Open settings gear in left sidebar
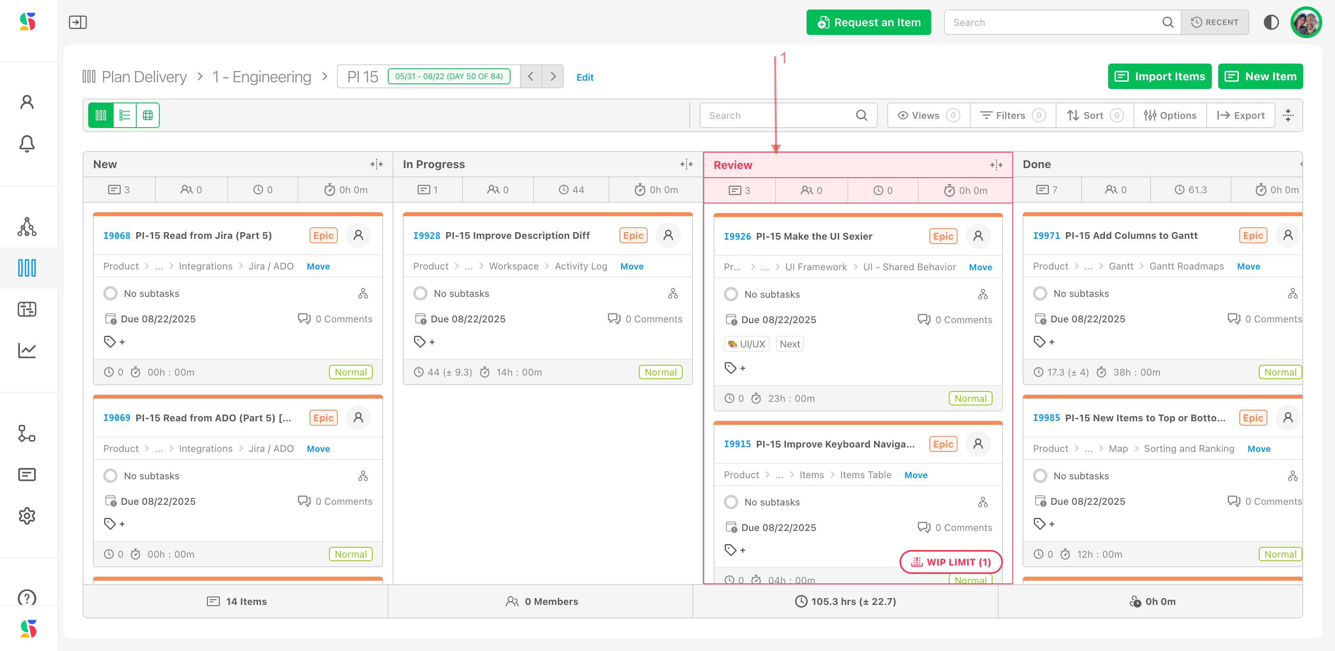1335x651 pixels. pos(27,516)
